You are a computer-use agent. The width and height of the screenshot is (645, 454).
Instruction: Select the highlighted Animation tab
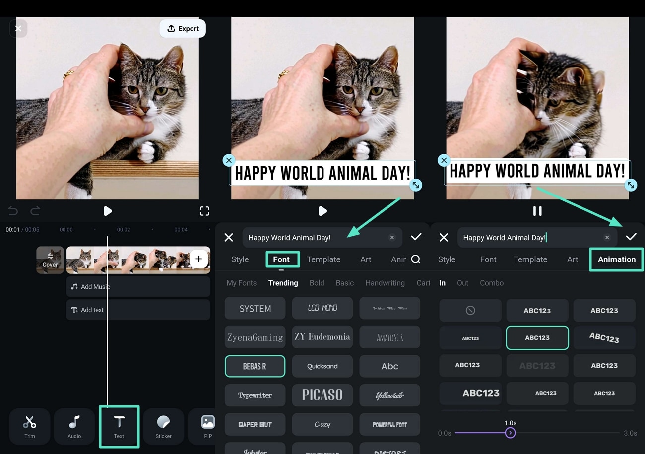coord(617,259)
